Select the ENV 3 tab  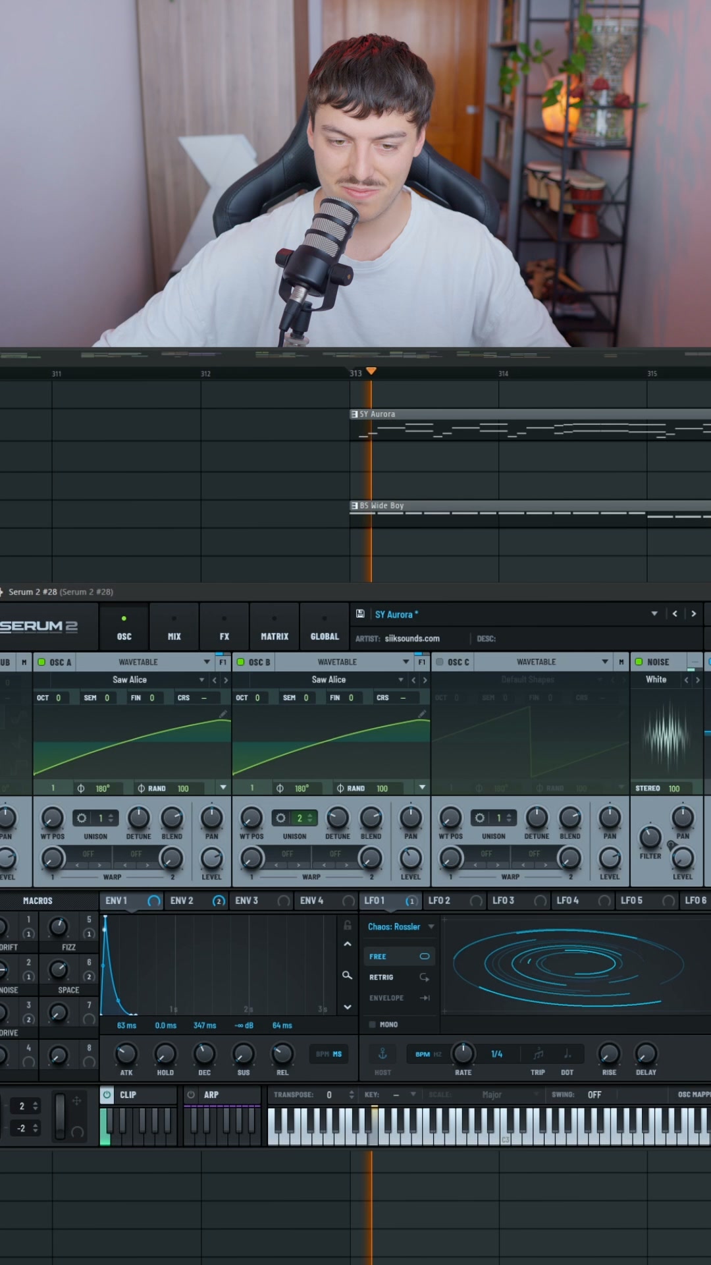coord(262,901)
